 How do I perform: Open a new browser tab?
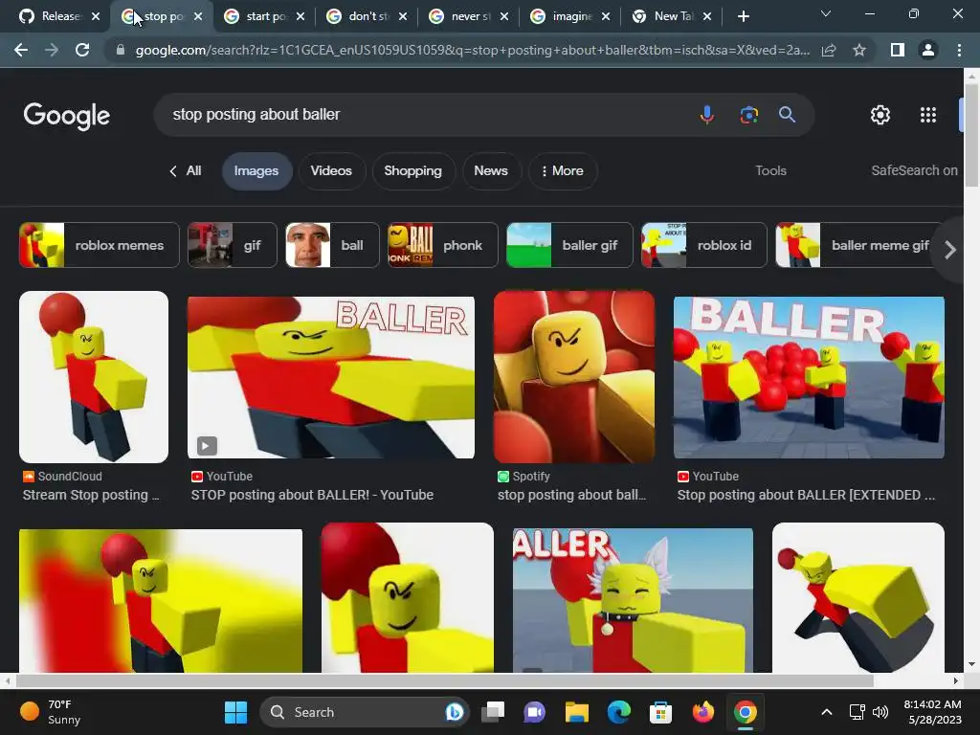point(743,17)
